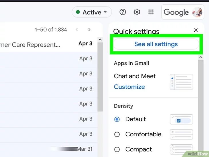This screenshot has width=209, height=157.
Task: Click the Chat and Meet layout thumbnail
Action: tap(181, 82)
